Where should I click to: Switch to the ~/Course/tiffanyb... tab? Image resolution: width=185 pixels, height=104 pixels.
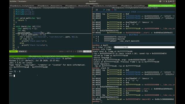[134, 6]
